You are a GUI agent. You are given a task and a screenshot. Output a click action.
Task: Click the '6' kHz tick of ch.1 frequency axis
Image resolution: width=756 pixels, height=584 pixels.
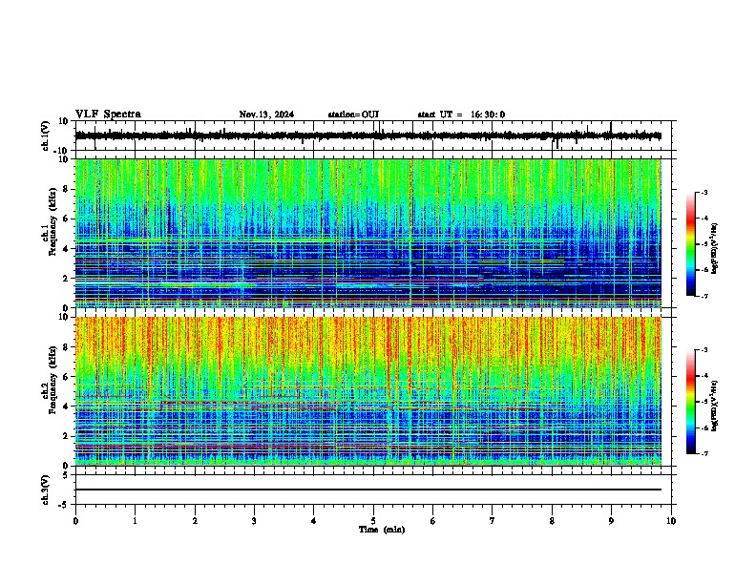click(x=67, y=219)
